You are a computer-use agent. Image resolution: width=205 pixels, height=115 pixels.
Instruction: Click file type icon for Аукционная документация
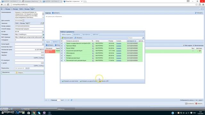point(93,51)
